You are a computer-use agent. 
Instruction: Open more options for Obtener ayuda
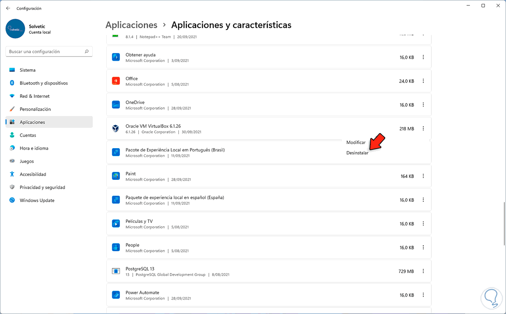point(423,57)
